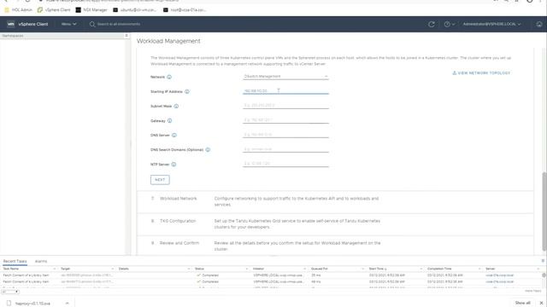Screen dimensions: 547x307
Task: Click first Fetch Content task row
Action: (x=271, y=275)
